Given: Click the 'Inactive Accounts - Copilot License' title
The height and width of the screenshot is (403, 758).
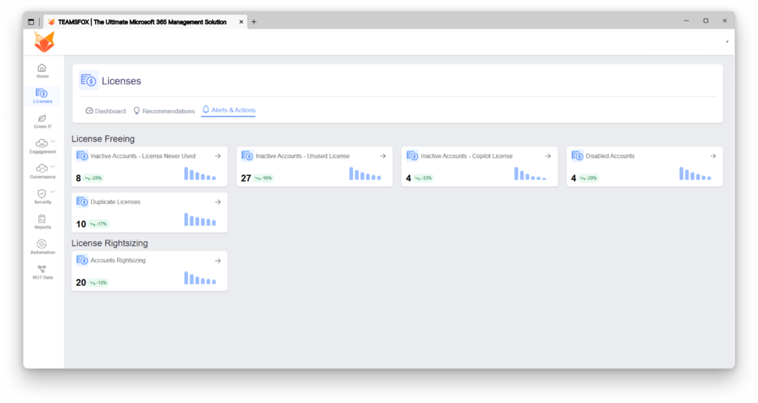Looking at the screenshot, I should (466, 156).
